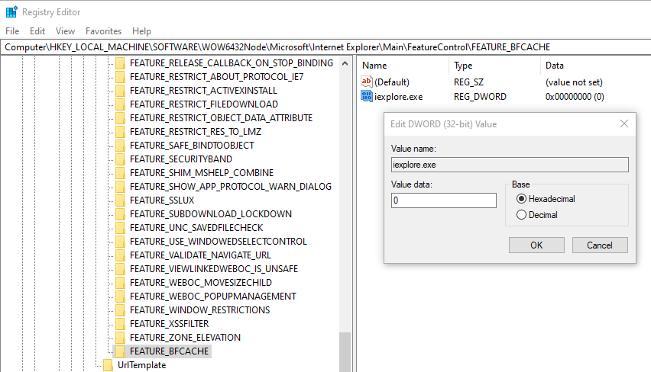The height and width of the screenshot is (372, 651).
Task: Open the Favorites menu
Action: [103, 31]
